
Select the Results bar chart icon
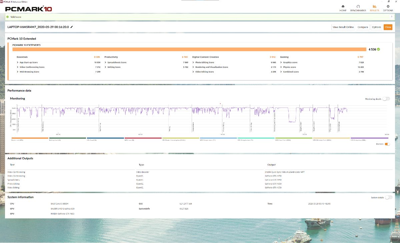(x=374, y=7)
